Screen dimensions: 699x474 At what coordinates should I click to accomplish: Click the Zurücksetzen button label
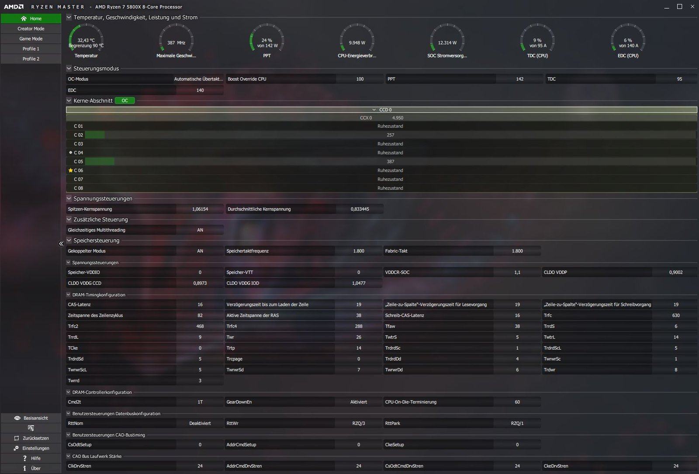pyautogui.click(x=36, y=438)
